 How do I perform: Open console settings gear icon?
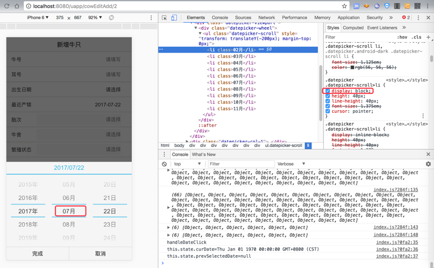427,164
